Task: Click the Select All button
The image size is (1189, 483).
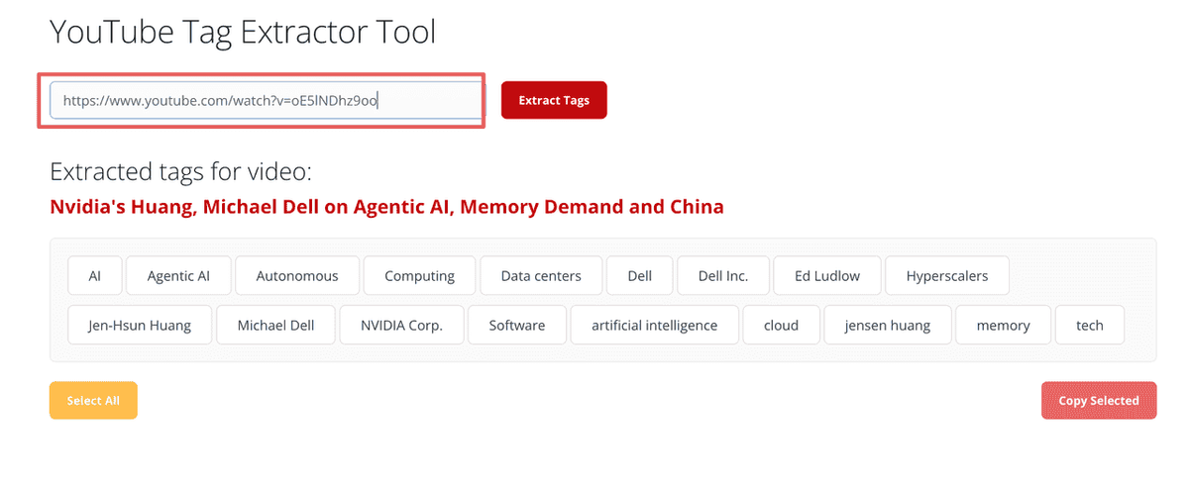Action: coord(93,400)
